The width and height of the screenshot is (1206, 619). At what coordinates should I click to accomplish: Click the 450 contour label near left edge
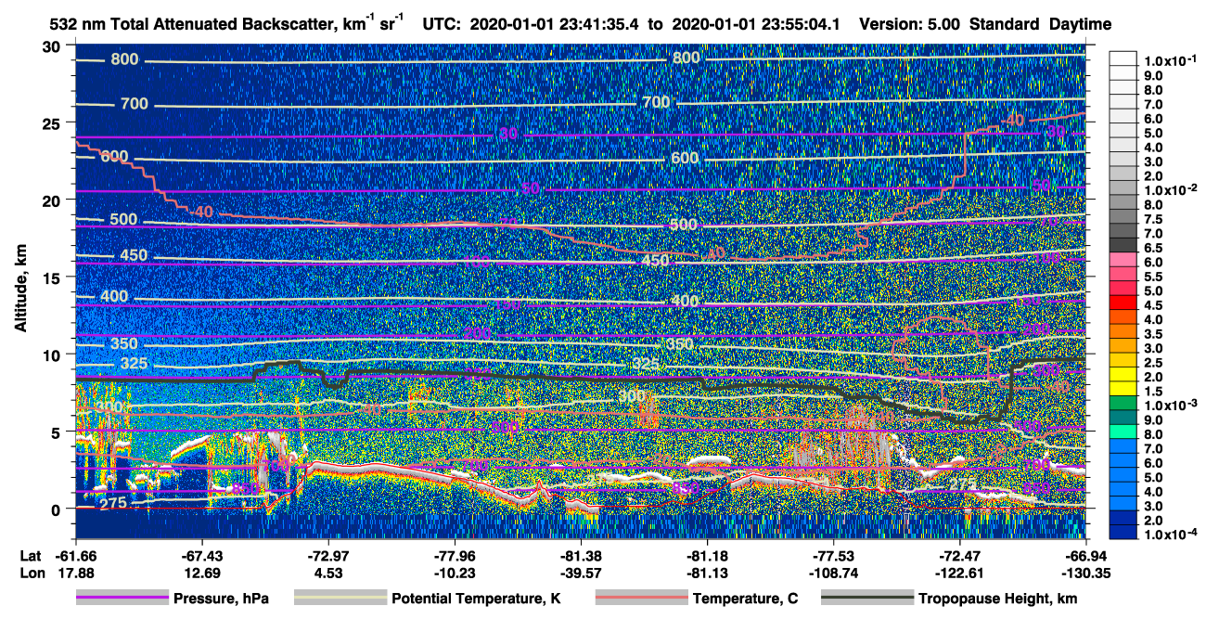point(133,255)
